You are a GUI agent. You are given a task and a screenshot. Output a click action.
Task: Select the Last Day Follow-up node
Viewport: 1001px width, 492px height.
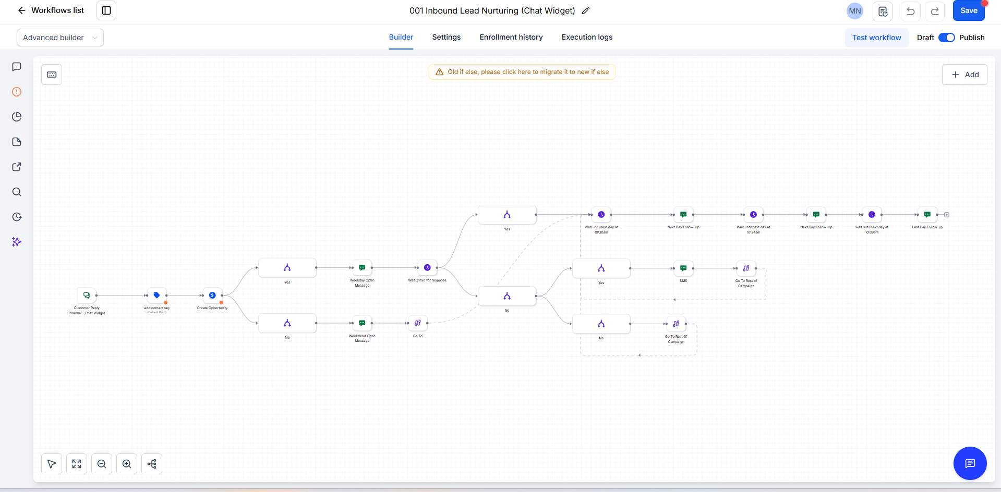tap(927, 215)
